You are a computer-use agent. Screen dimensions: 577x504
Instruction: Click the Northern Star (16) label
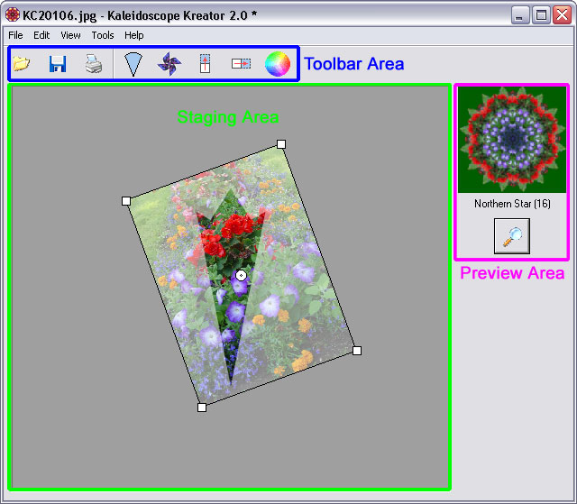(x=512, y=204)
